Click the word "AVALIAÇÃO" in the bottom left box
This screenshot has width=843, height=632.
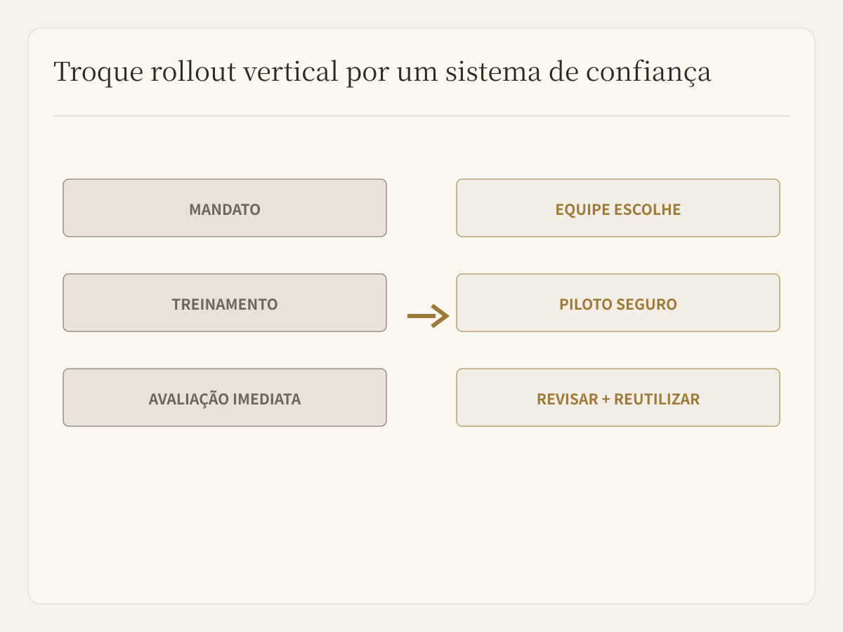(x=189, y=399)
